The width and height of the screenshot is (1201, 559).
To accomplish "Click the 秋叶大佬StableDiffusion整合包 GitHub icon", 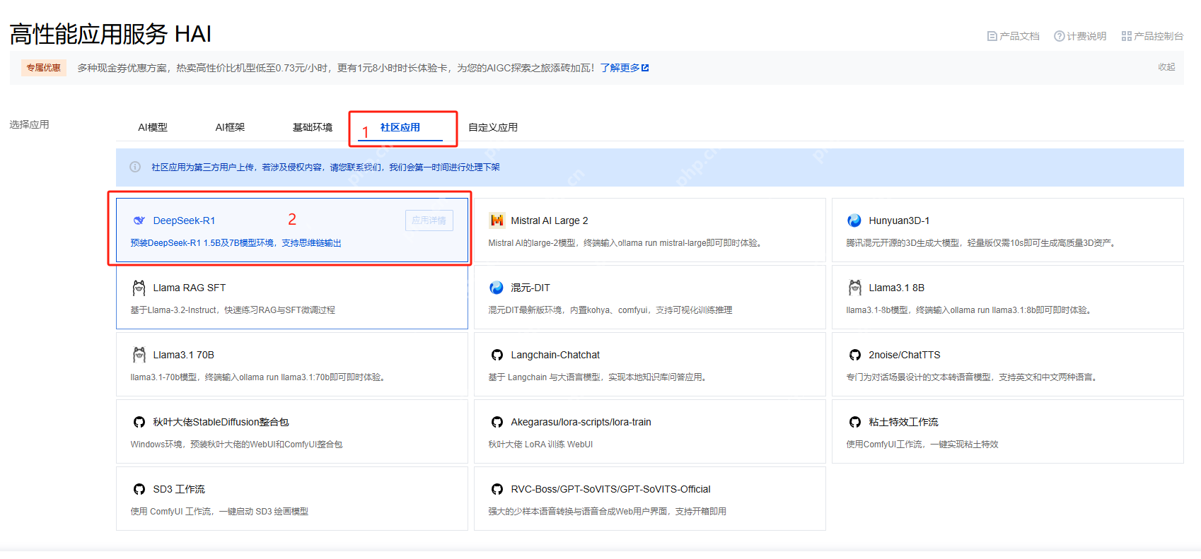I will click(139, 422).
